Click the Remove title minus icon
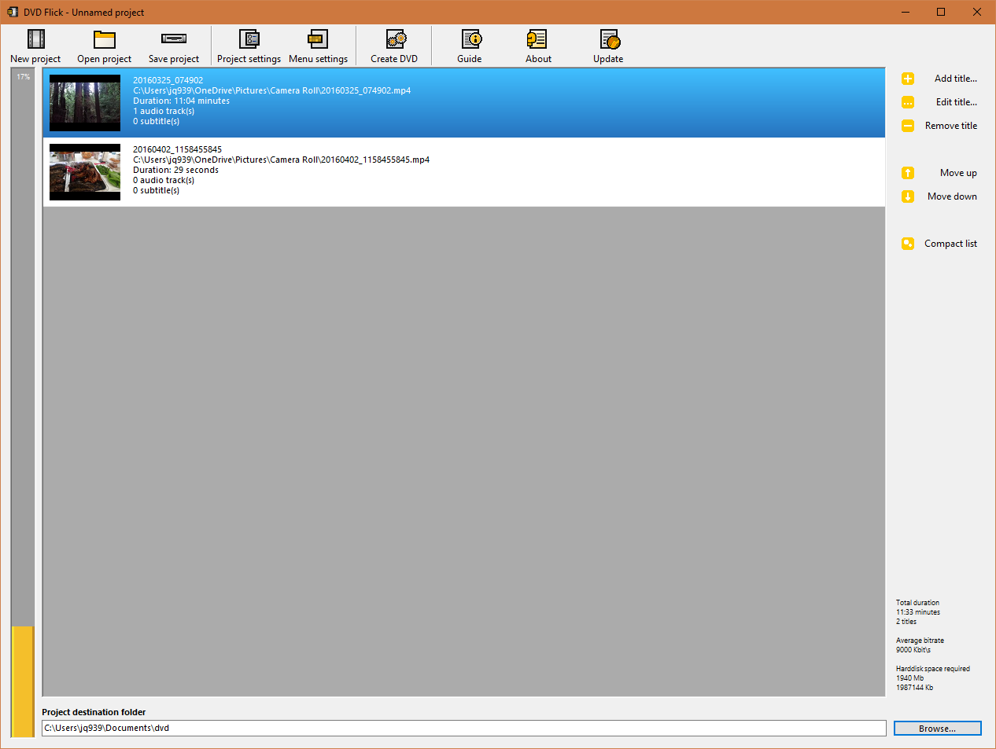Screen dimensions: 996x749 click(x=908, y=126)
